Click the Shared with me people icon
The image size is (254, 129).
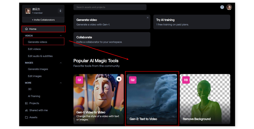pos(26,110)
